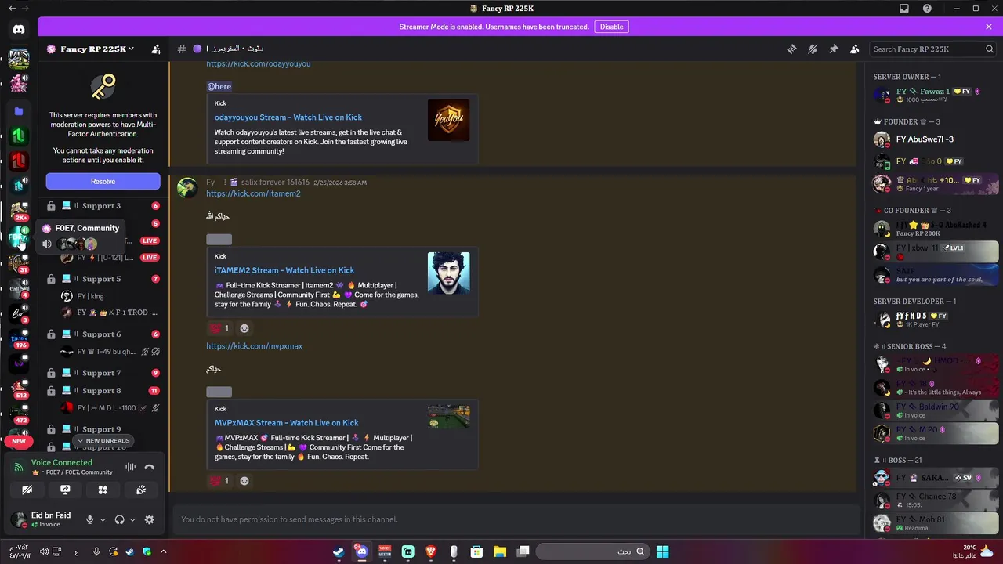1003x564 pixels.
Task: Open Support 3 voice channel
Action: (103, 206)
